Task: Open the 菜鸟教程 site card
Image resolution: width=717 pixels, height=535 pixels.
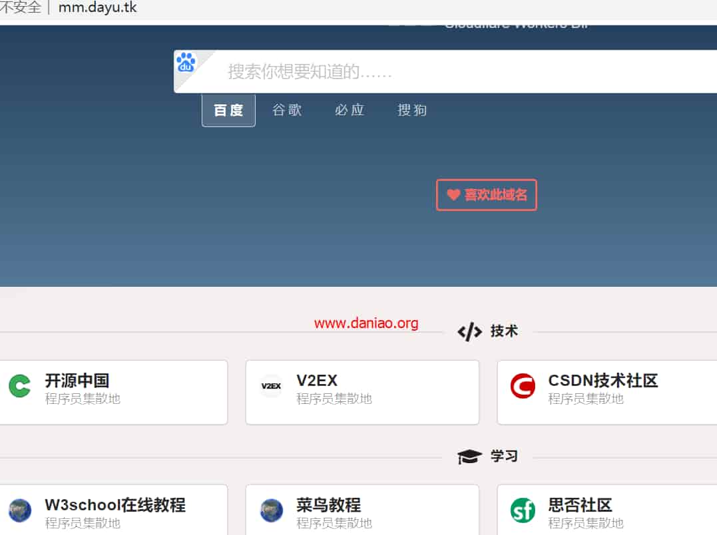Action: pyautogui.click(x=362, y=510)
